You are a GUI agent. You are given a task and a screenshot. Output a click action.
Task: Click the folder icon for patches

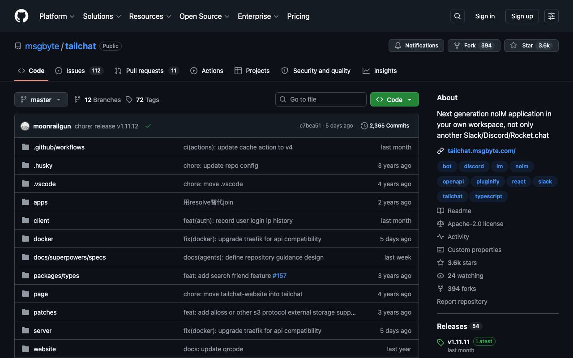pos(26,312)
